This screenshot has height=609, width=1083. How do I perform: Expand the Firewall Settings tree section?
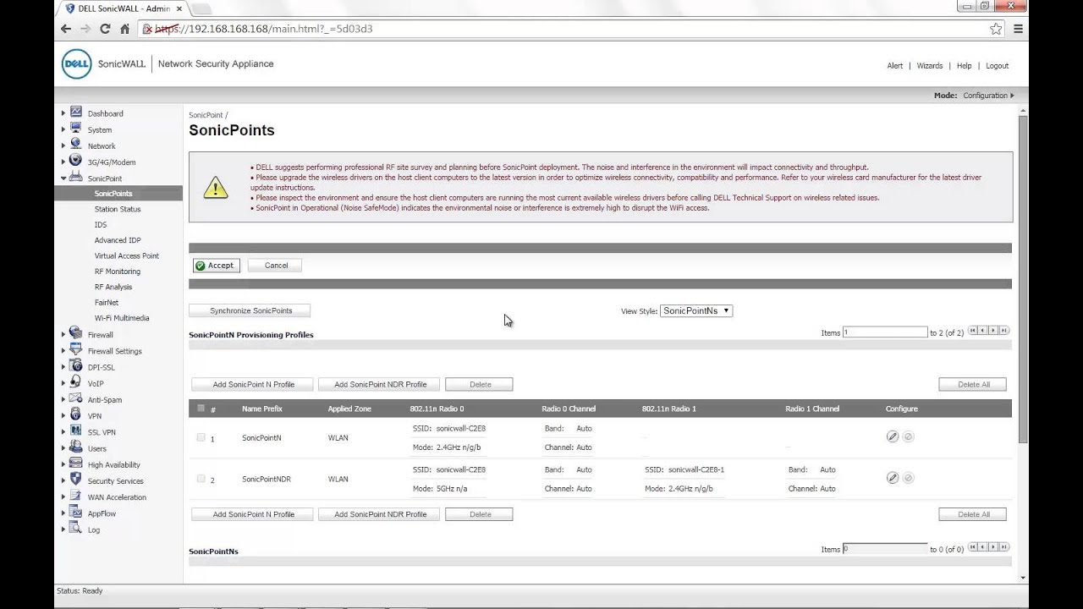pyautogui.click(x=63, y=351)
